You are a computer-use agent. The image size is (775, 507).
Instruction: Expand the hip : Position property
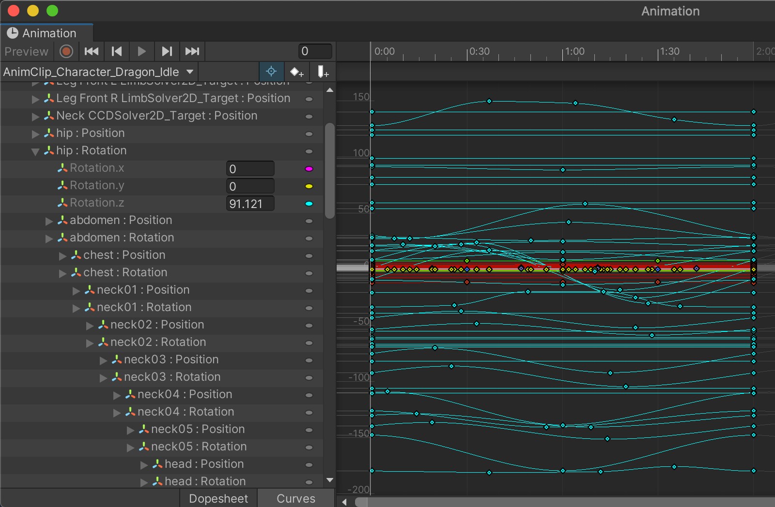[x=35, y=134]
